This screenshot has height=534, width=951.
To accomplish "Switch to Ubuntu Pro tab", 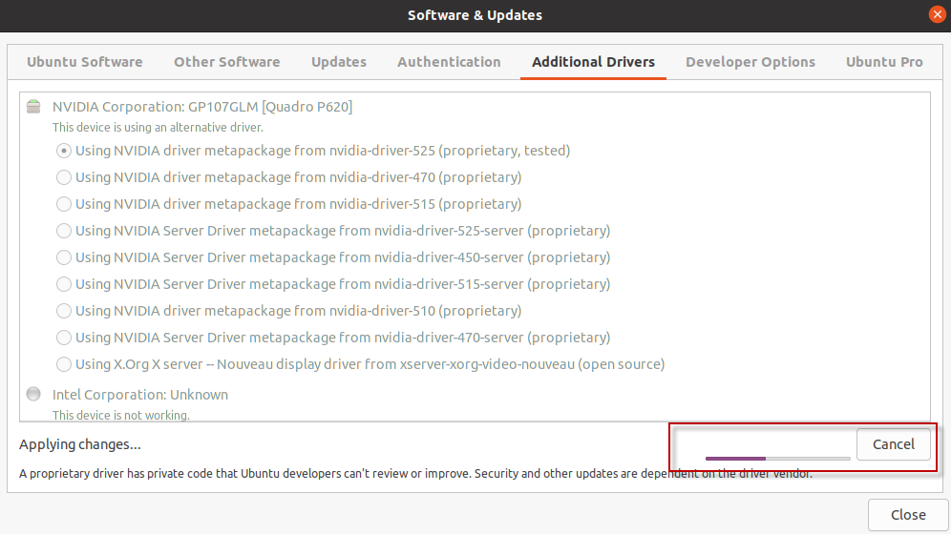I will coord(884,62).
